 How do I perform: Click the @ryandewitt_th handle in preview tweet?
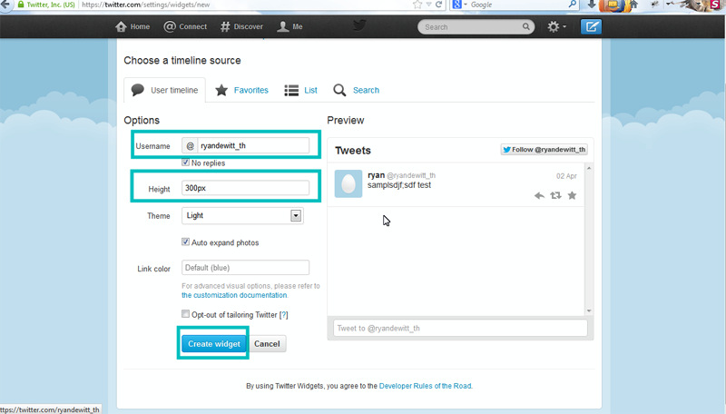(x=411, y=175)
